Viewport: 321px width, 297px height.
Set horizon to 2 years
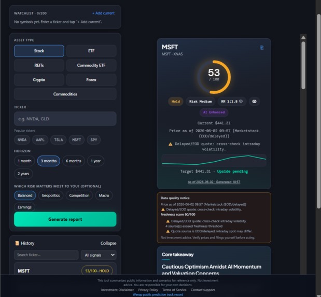[23, 174]
